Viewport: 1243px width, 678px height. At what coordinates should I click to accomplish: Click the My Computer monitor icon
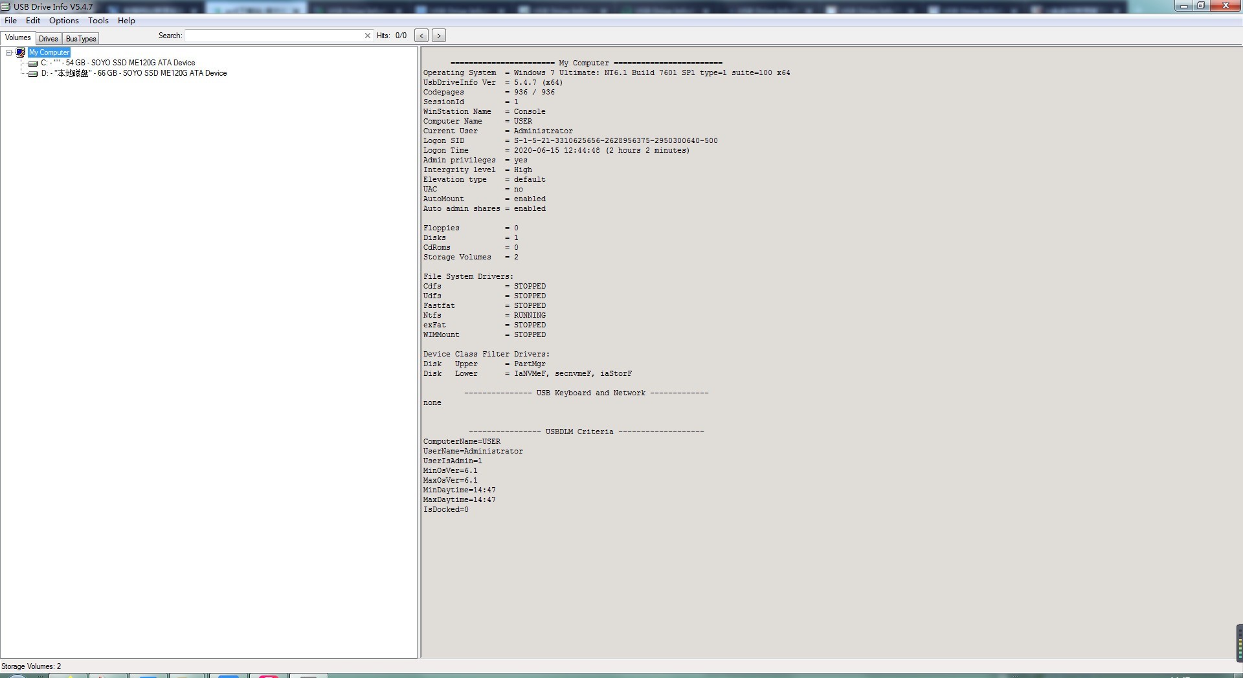21,52
